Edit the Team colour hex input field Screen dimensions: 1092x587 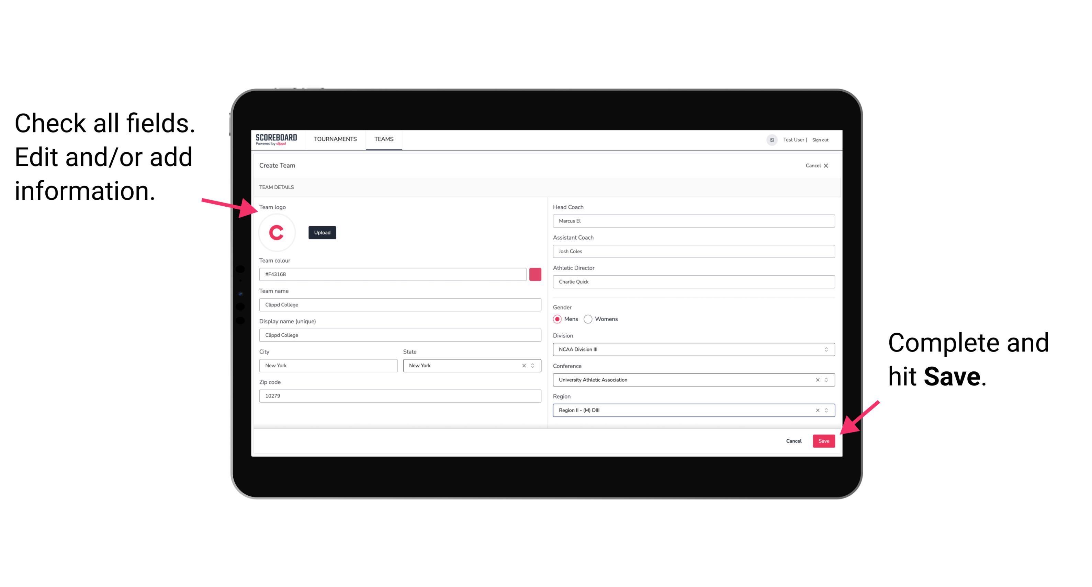[393, 274]
